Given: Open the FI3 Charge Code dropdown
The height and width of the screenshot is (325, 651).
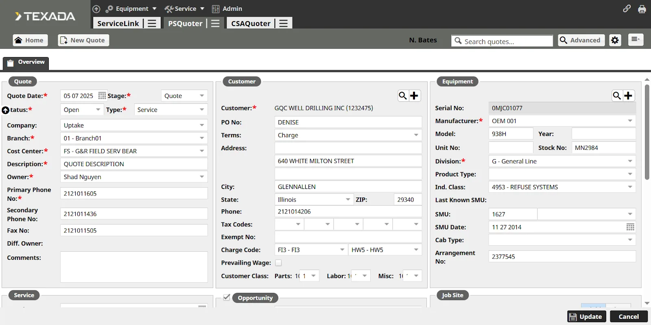Looking at the screenshot, I should tap(311, 250).
